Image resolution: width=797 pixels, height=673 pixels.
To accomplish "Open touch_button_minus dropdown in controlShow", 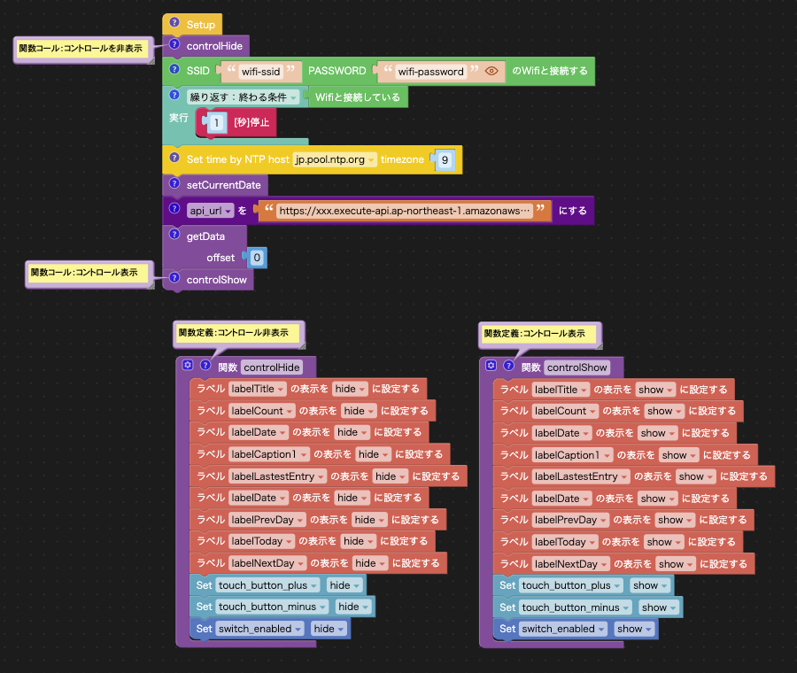I will (576, 607).
